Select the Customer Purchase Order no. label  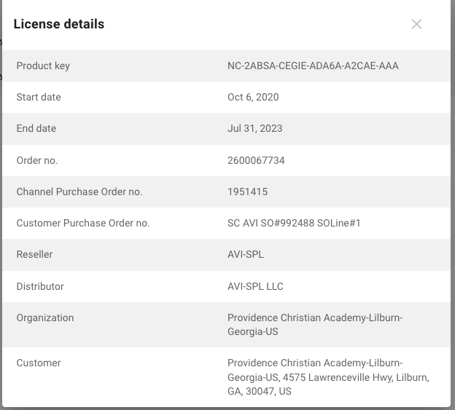coord(83,223)
